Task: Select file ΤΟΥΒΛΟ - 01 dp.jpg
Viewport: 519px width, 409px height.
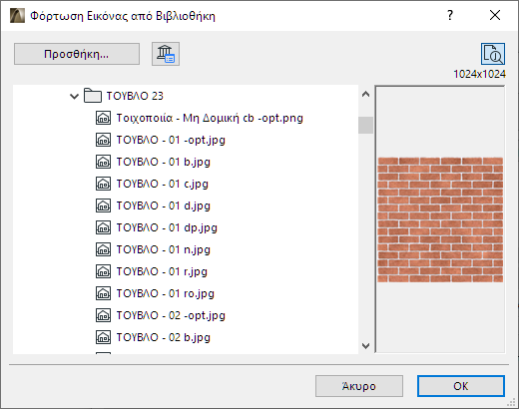Action: tap(167, 227)
